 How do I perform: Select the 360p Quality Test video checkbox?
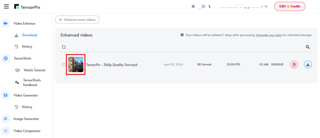pyautogui.click(x=64, y=65)
